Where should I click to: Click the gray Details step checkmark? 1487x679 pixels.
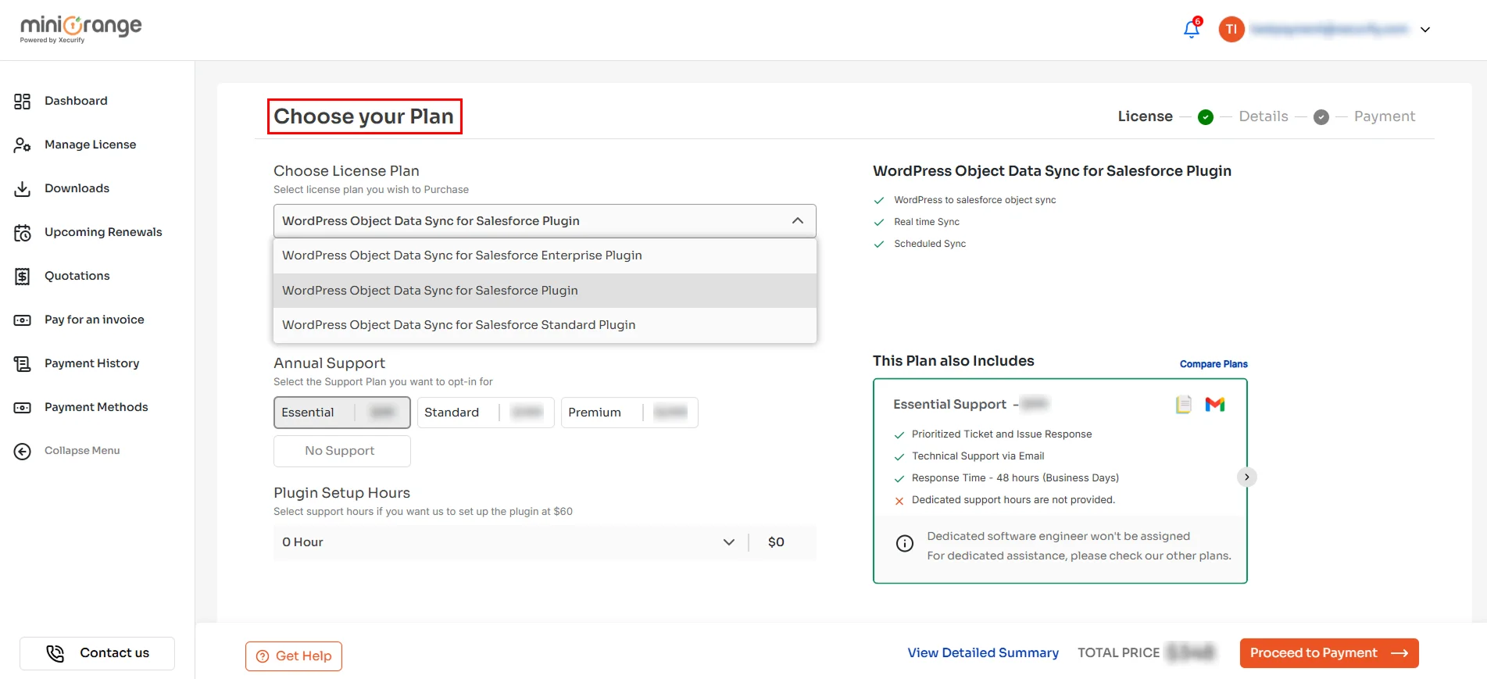tap(1321, 117)
